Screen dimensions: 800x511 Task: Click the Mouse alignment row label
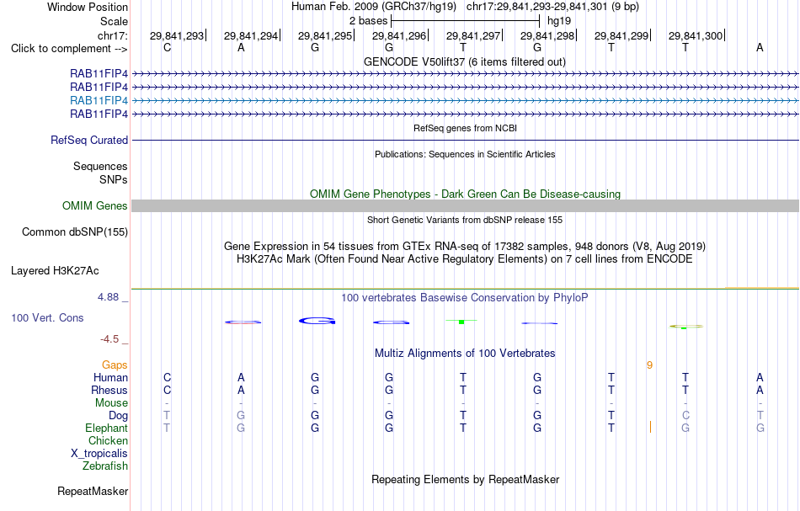111,403
